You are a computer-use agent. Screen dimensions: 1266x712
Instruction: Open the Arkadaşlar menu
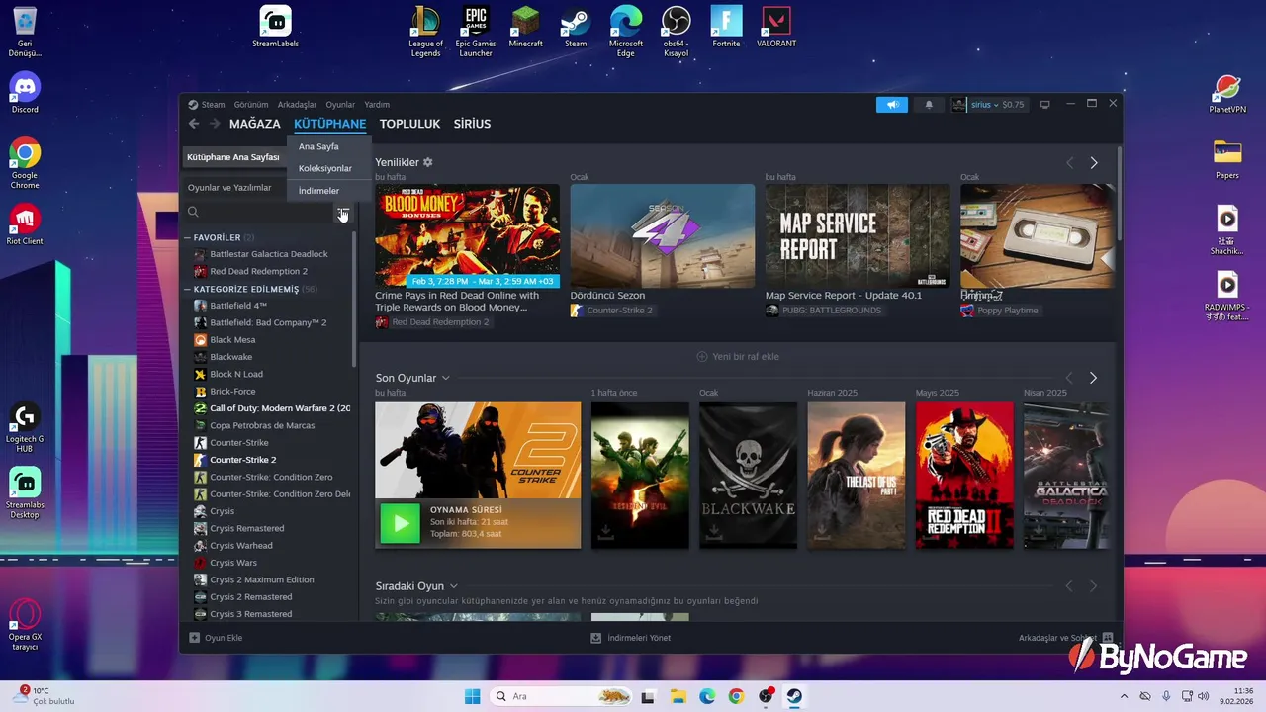point(297,105)
